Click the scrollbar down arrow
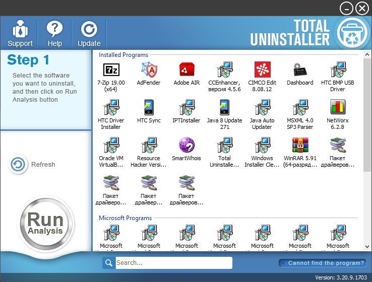The width and height of the screenshot is (372, 282). point(367,246)
